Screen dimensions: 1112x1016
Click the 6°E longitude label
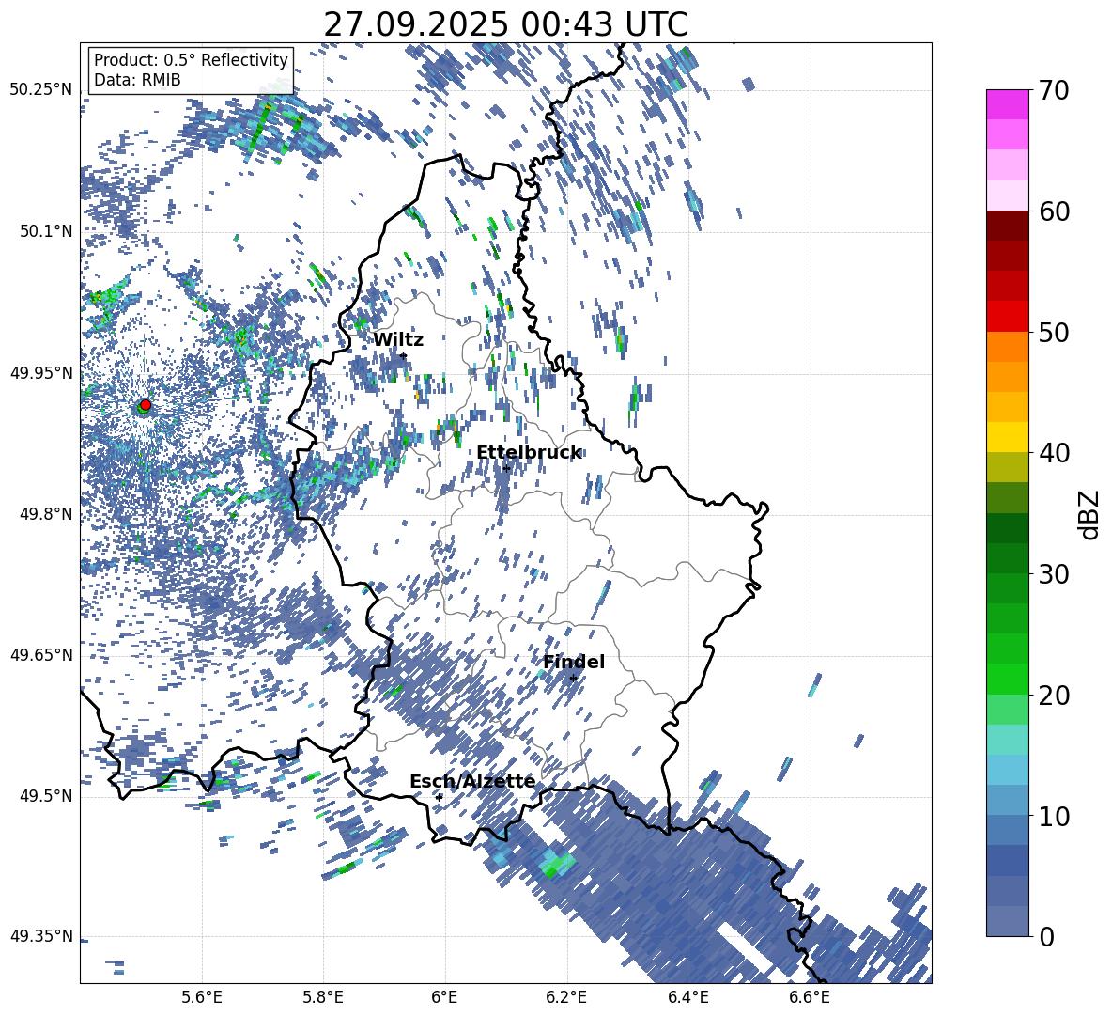coord(444,997)
